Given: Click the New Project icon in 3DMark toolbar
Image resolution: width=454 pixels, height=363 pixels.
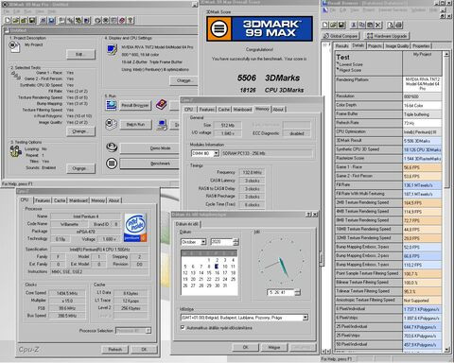Looking at the screenshot, I should pyautogui.click(x=8, y=21).
